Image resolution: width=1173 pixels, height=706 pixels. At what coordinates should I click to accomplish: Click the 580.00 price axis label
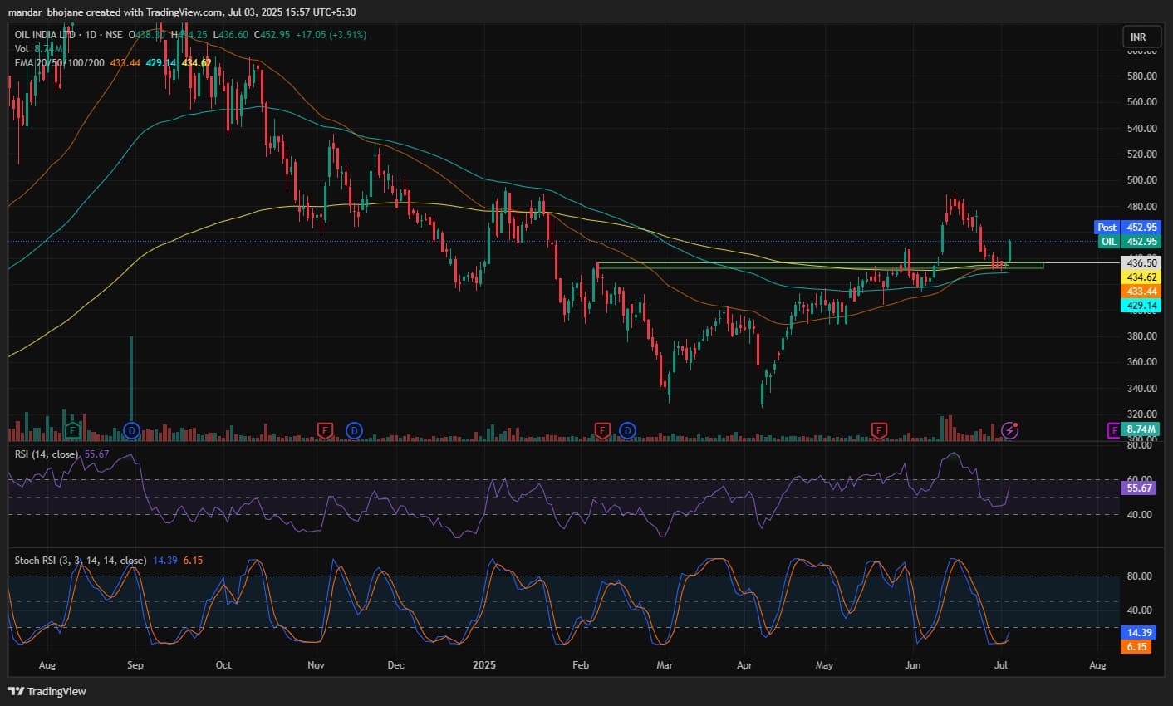[x=1141, y=76]
